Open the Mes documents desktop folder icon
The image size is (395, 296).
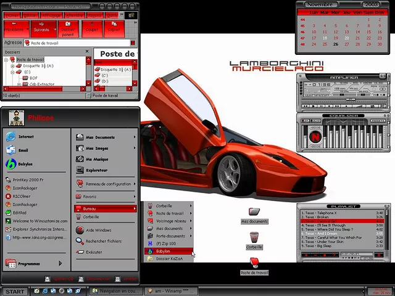[254, 212]
